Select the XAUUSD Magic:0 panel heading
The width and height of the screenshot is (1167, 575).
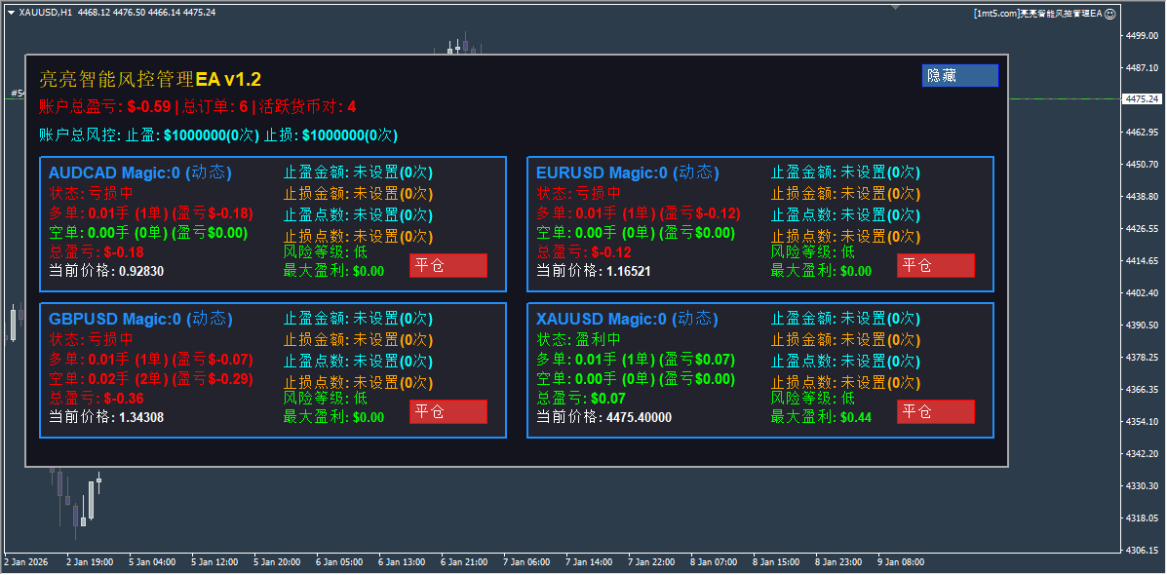tap(626, 319)
